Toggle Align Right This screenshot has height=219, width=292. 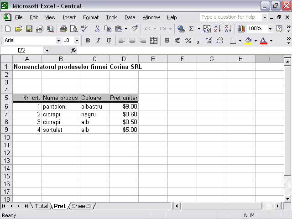(143, 41)
